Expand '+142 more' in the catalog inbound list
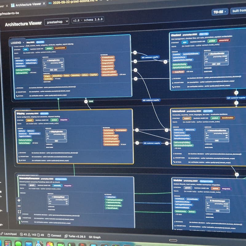The width and height of the screenshot is (246, 246). click(x=33, y=73)
